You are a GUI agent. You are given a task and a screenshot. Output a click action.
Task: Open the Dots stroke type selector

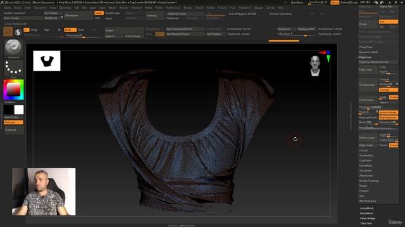pyautogui.click(x=13, y=69)
